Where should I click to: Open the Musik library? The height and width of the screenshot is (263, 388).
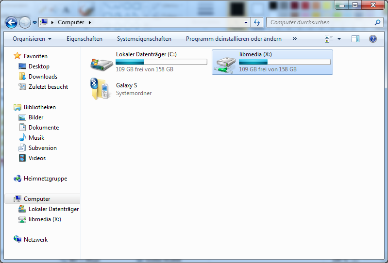pos(36,138)
